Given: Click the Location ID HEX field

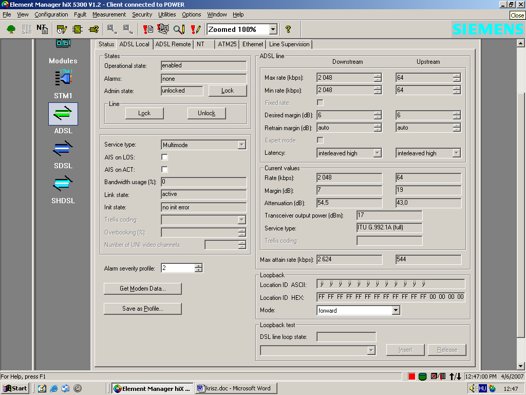Looking at the screenshot, I should [391, 297].
